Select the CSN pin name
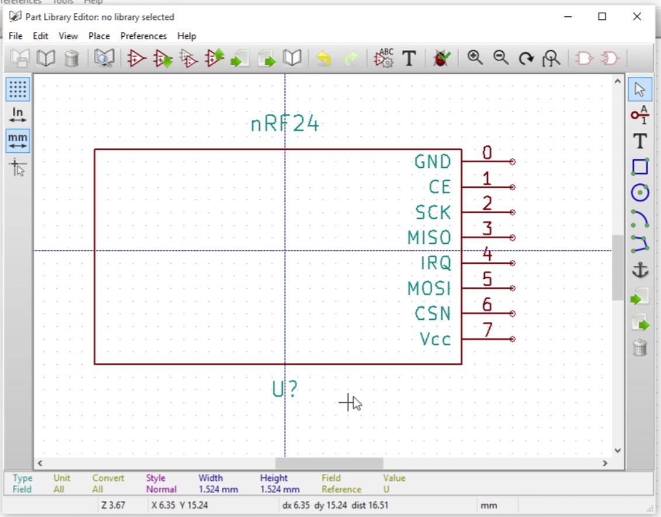661x517 pixels. coord(433,313)
